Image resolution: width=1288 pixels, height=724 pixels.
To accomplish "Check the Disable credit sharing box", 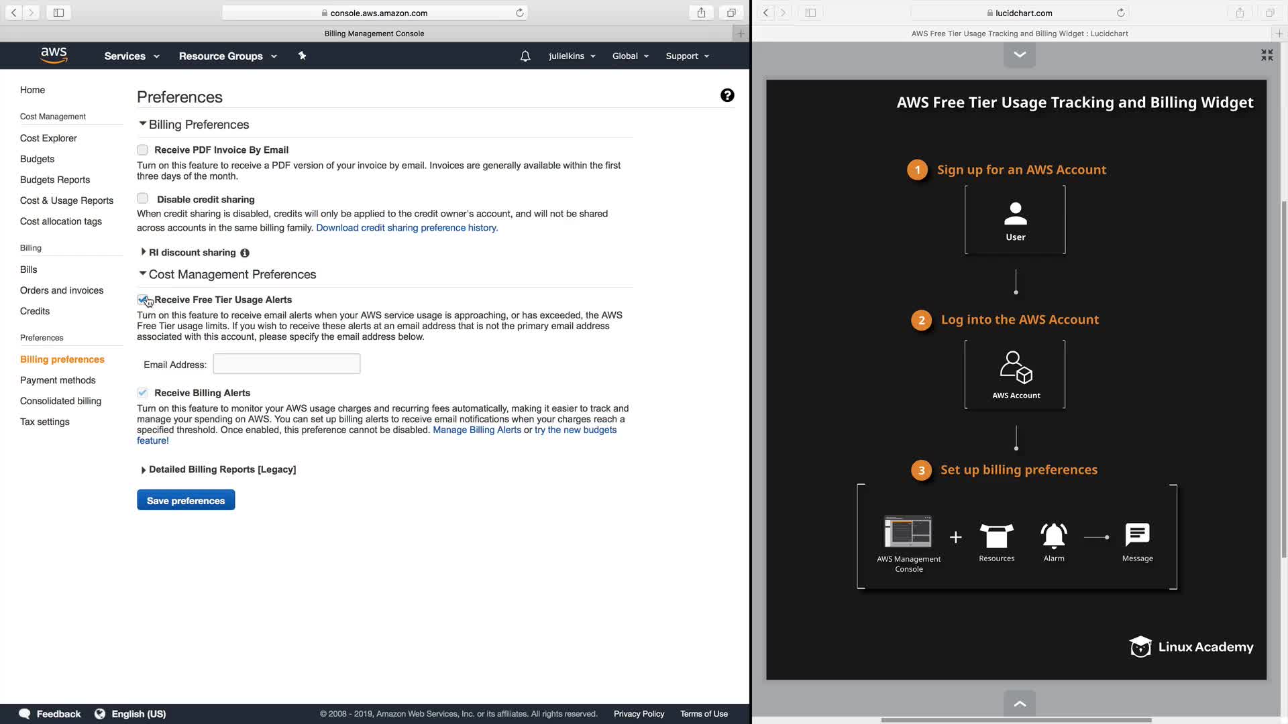I will tap(142, 198).
